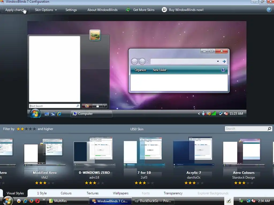Image resolution: width=274 pixels, height=205 pixels.
Task: Click the Fonts tab
Action: click(146, 193)
